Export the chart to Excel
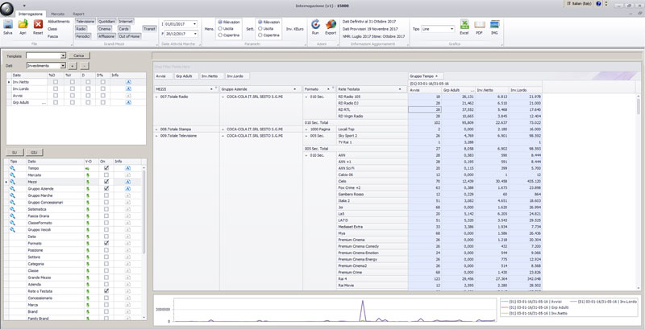 click(x=465, y=26)
